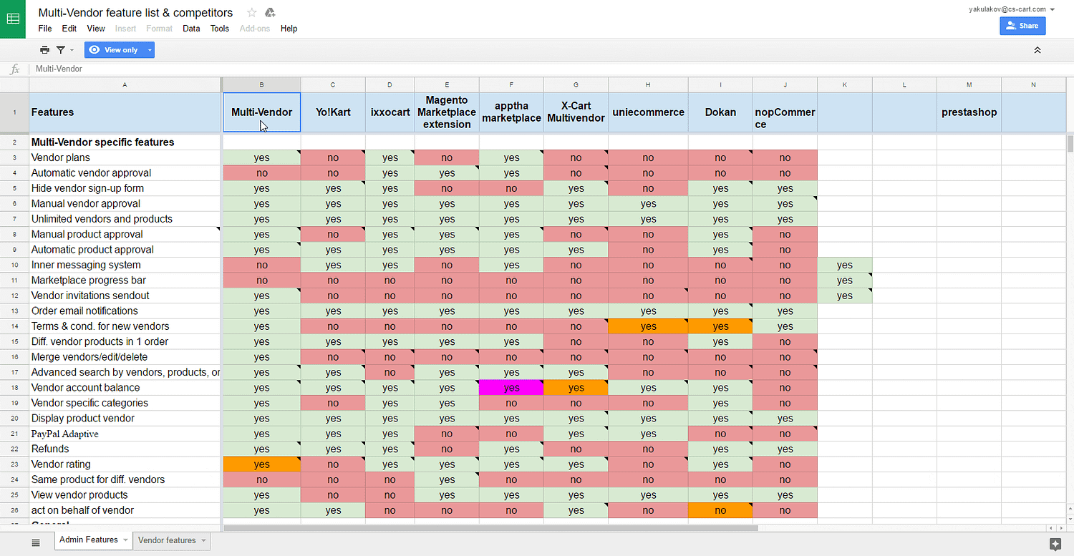Expand the yakulakov@cs-cart.com account menu

1052,9
